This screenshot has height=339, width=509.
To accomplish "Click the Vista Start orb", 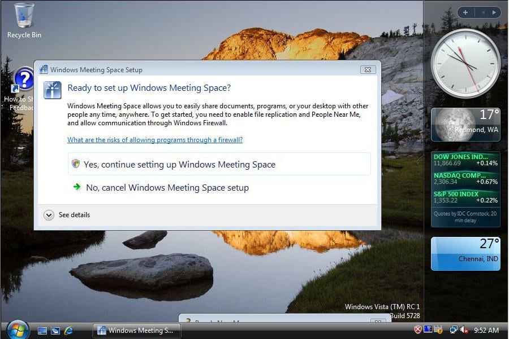I will [x=18, y=330].
